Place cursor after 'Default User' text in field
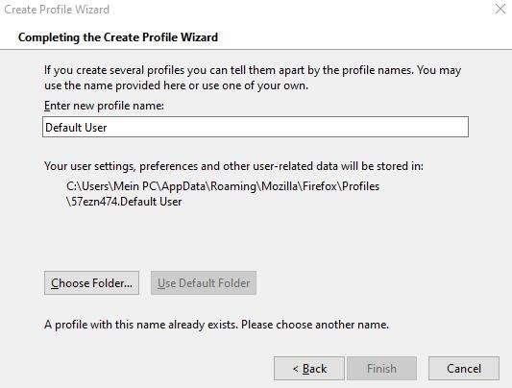Screen dimensions: 512x388 (x=109, y=128)
